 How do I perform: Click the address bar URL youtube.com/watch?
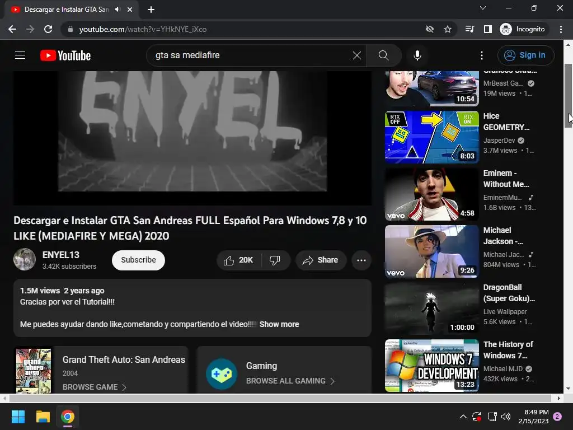143,29
